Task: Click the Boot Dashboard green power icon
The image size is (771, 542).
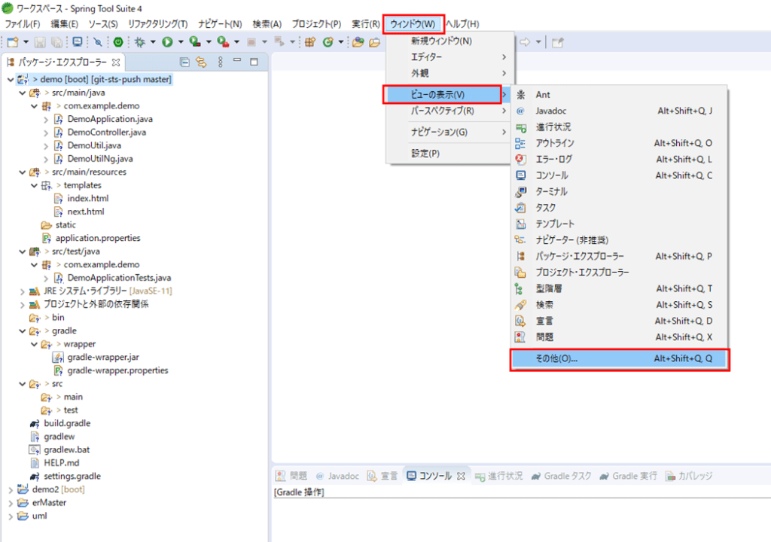Action: point(118,42)
